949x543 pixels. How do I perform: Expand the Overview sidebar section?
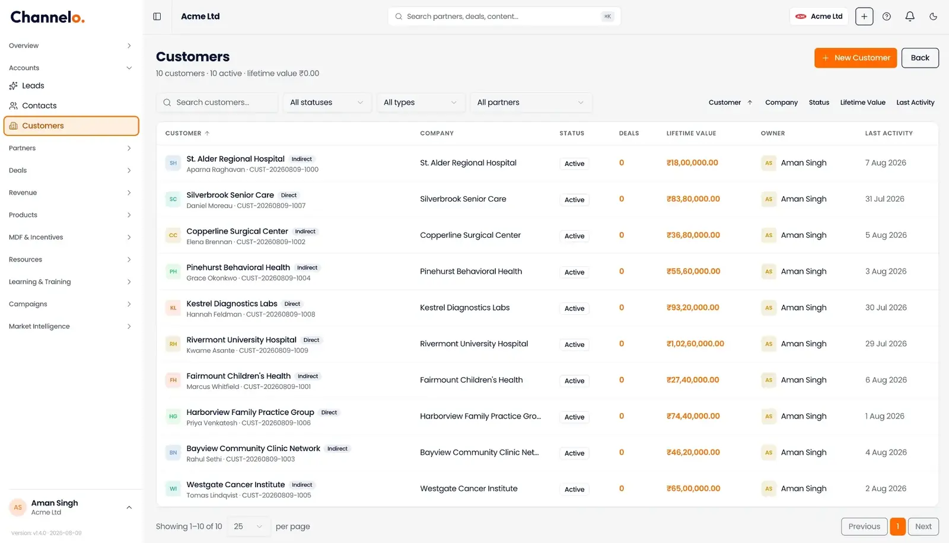(71, 46)
